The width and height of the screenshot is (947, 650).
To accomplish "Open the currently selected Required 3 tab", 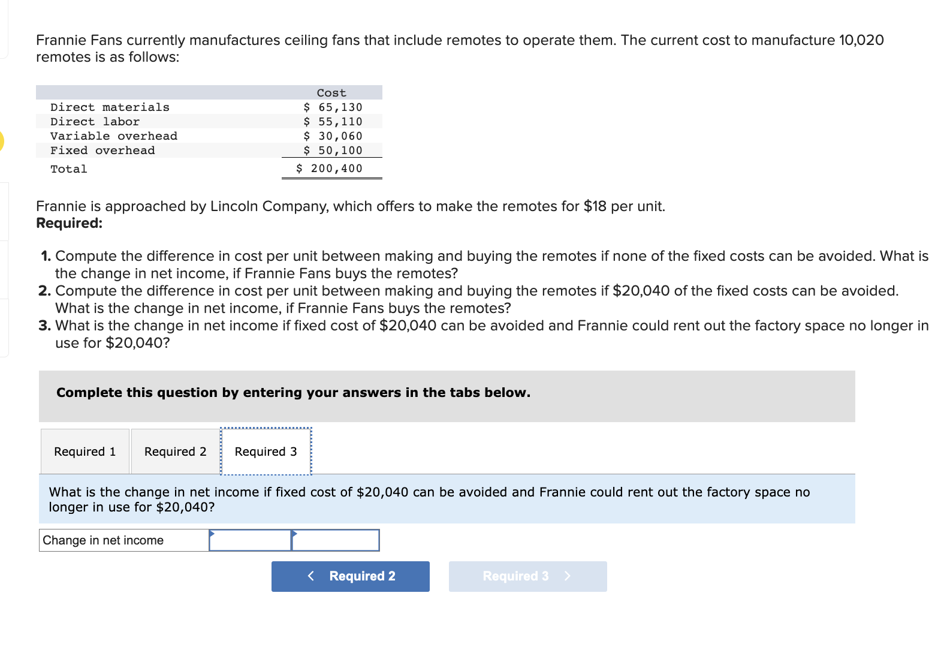I will click(x=266, y=451).
